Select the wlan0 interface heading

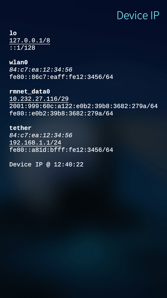(x=19, y=62)
